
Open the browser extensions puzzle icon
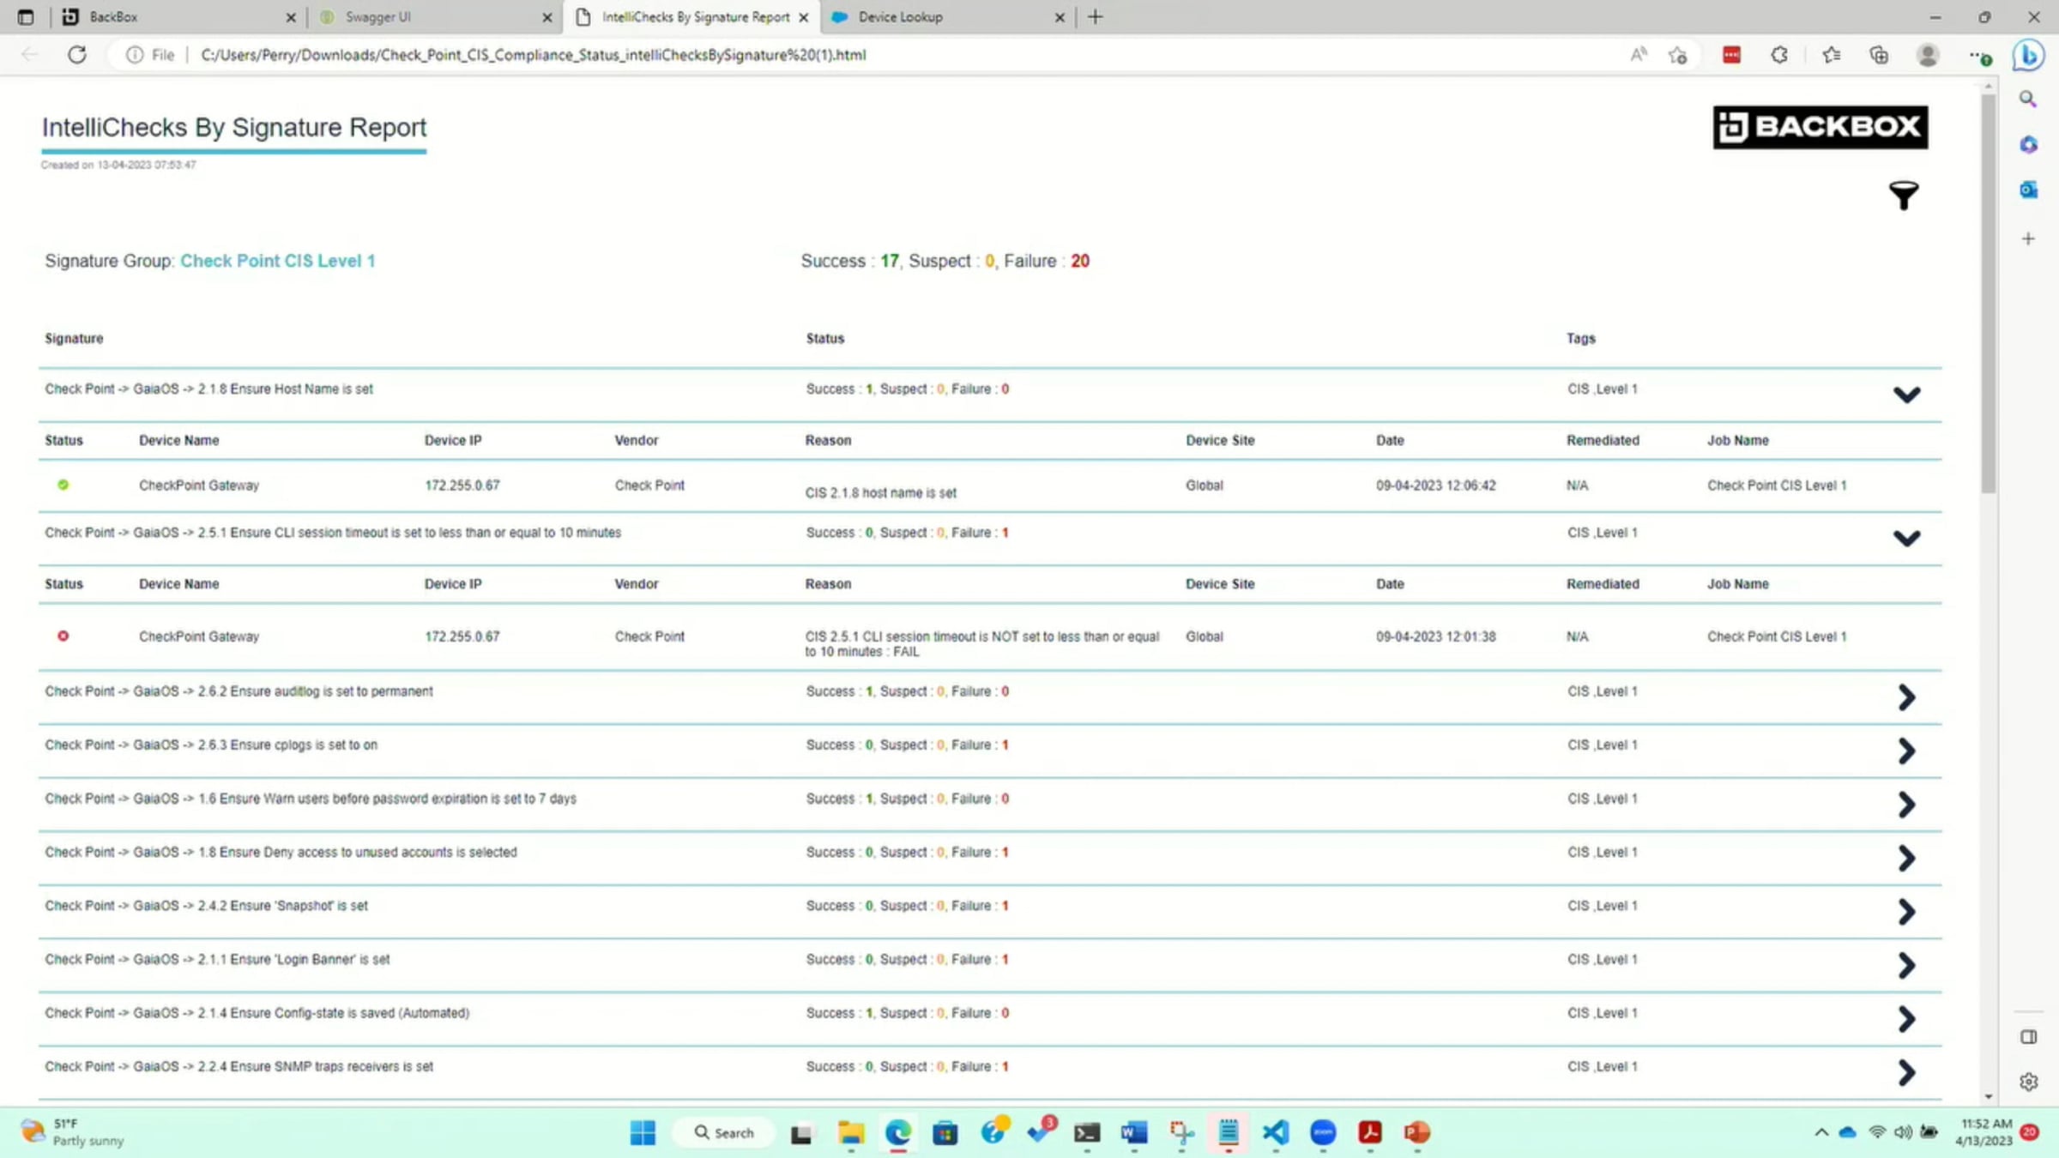pyautogui.click(x=1779, y=55)
